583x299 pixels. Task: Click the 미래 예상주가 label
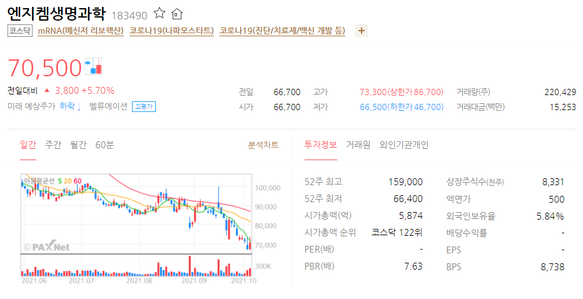click(31, 106)
